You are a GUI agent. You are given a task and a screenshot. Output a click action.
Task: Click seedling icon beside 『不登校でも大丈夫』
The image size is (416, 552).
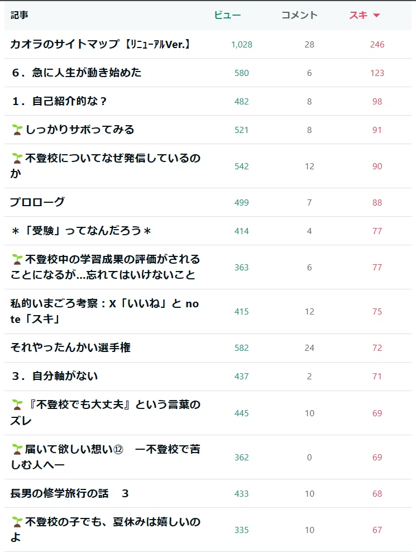tap(17, 405)
